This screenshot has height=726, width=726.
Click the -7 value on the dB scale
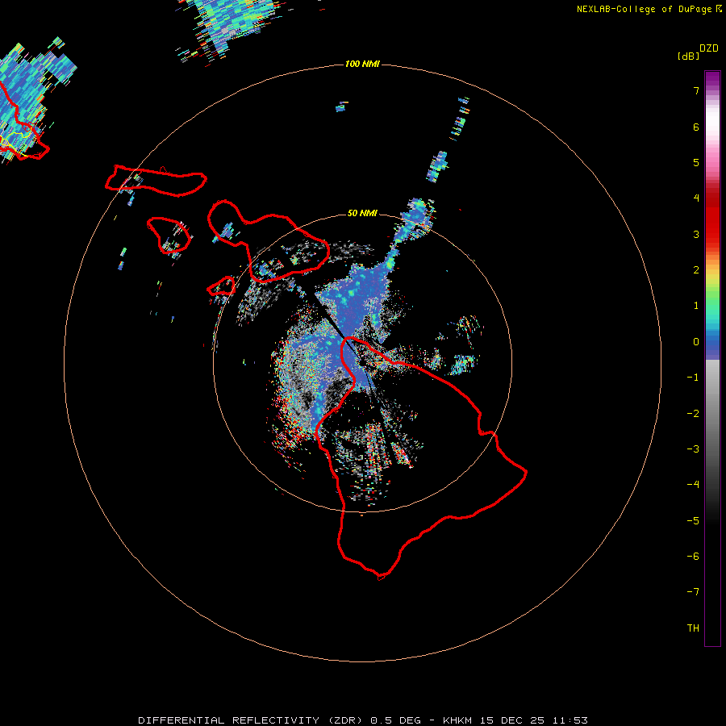(x=693, y=592)
